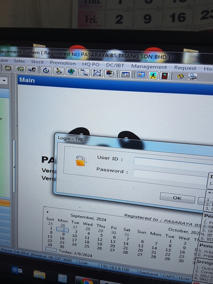Click the 'backend' status bar field
The width and height of the screenshot is (213, 284).
[x=149, y=273]
